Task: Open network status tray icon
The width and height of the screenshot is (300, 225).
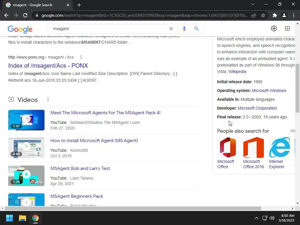Action: pos(265,218)
